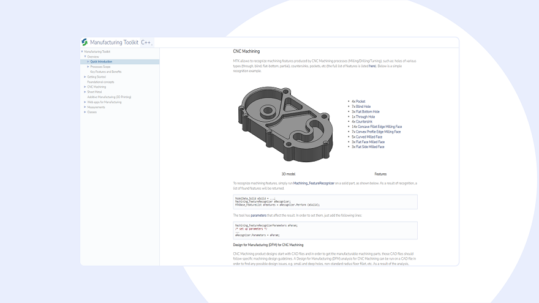Follow the 'here' link to features list

[372, 66]
